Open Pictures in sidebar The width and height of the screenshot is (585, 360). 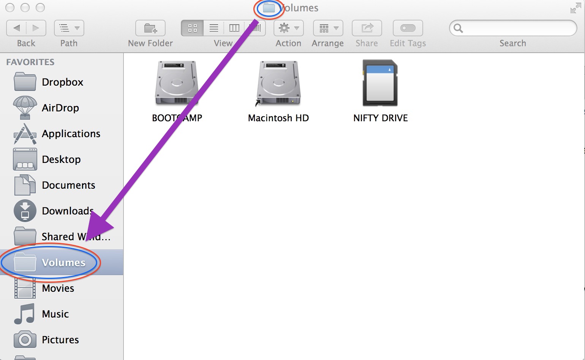[62, 340]
